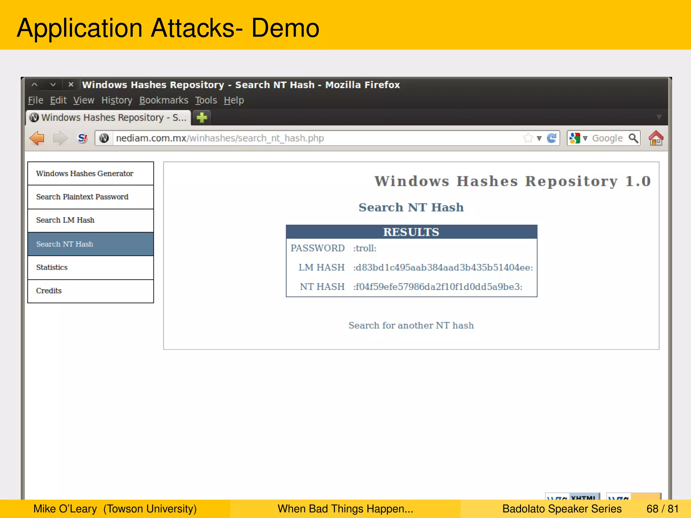Open a new tab with the plus icon

click(202, 117)
